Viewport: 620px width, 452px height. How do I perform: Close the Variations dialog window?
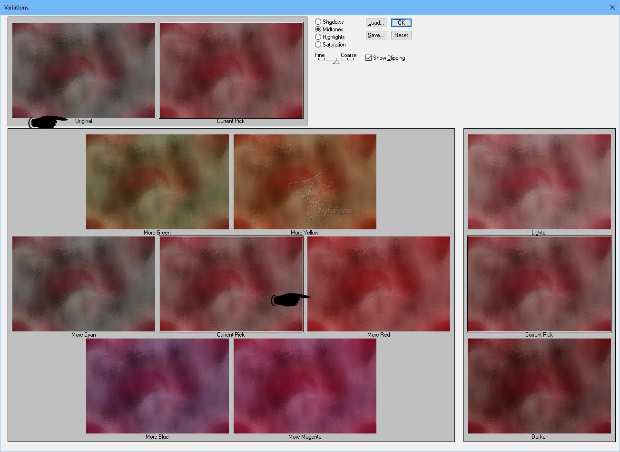pyautogui.click(x=612, y=7)
